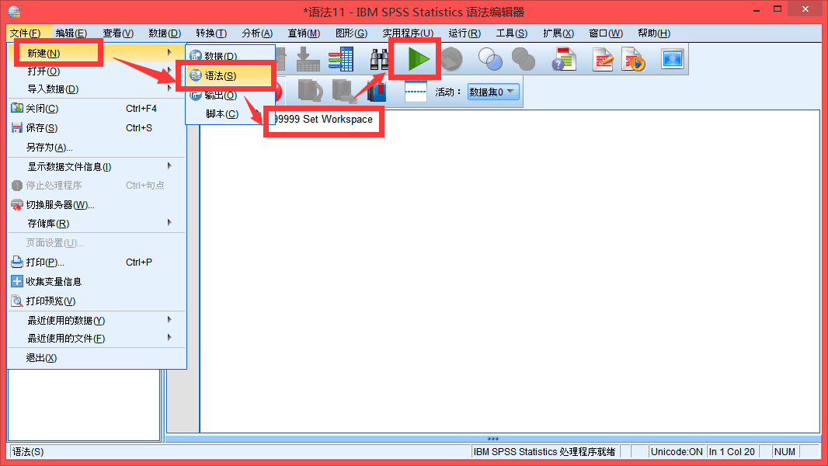
Task: Open the 数据(D) menu bar item
Action: (x=165, y=33)
